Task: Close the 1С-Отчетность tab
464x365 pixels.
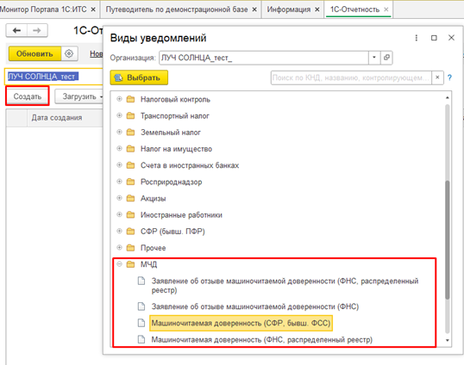Action: coord(386,9)
